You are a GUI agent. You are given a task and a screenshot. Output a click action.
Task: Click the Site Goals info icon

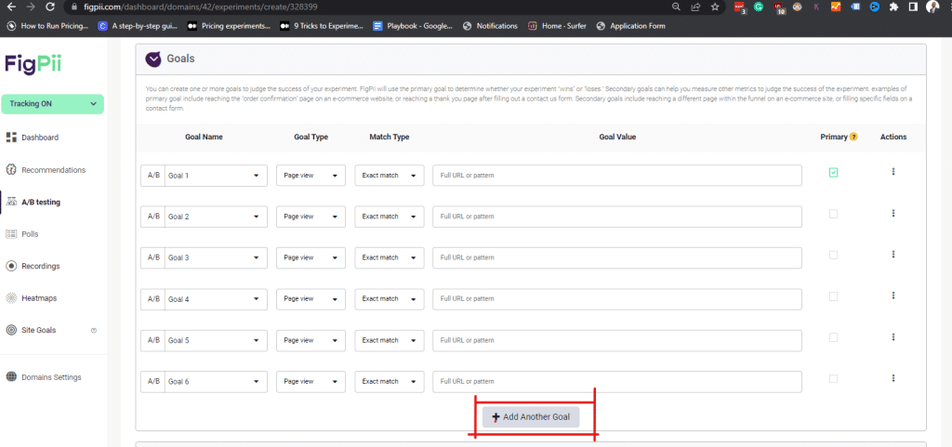coord(94,331)
